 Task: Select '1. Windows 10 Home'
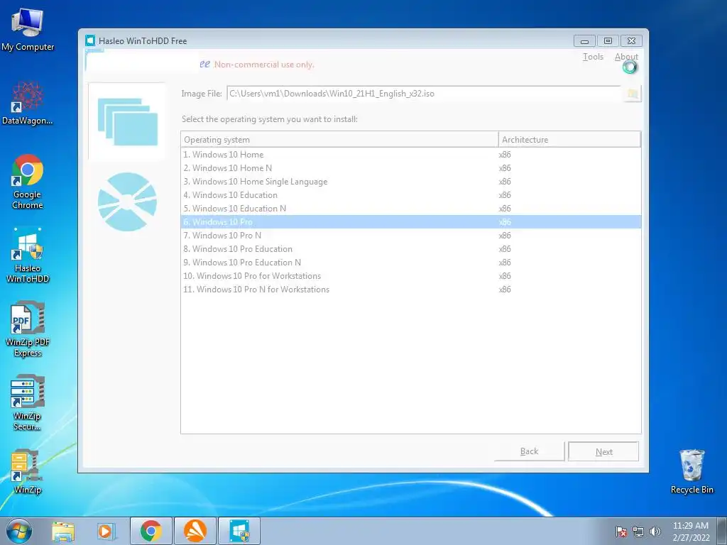click(x=411, y=155)
